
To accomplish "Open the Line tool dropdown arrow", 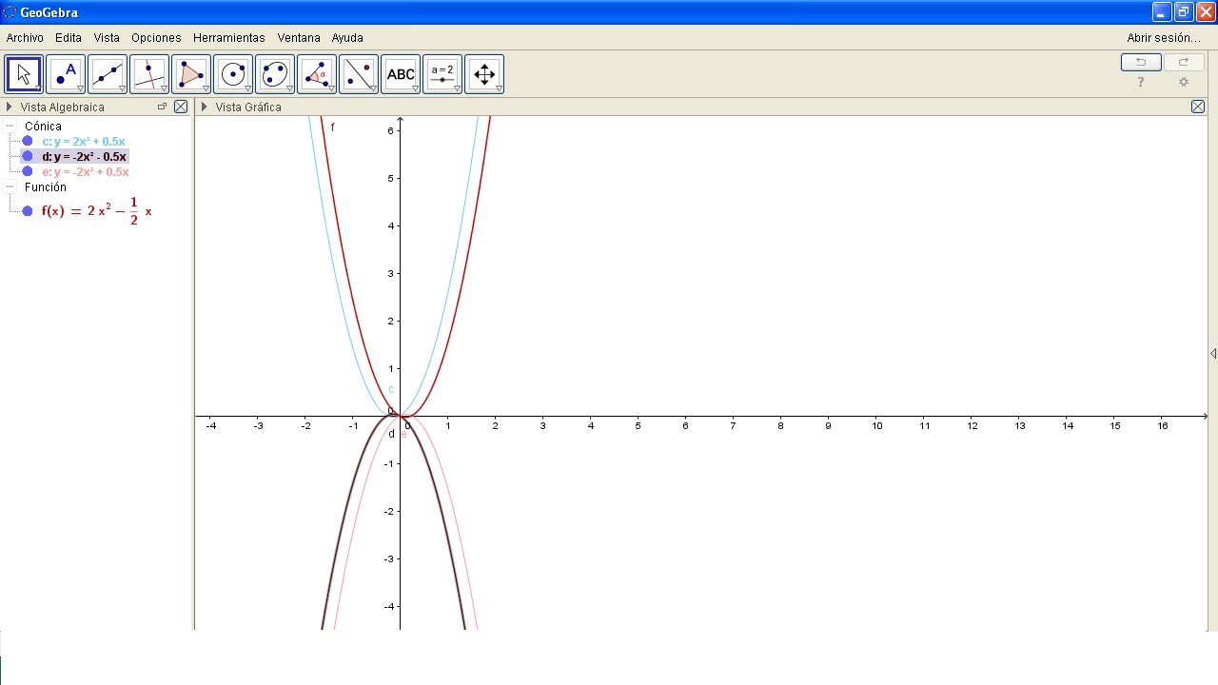I will pyautogui.click(x=122, y=89).
